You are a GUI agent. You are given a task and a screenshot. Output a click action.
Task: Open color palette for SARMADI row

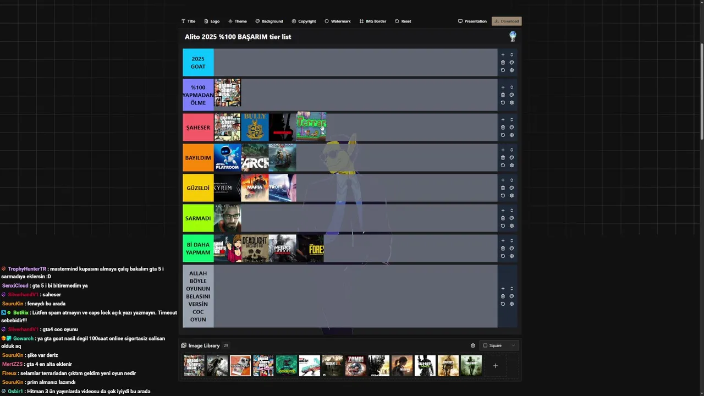[x=512, y=218]
